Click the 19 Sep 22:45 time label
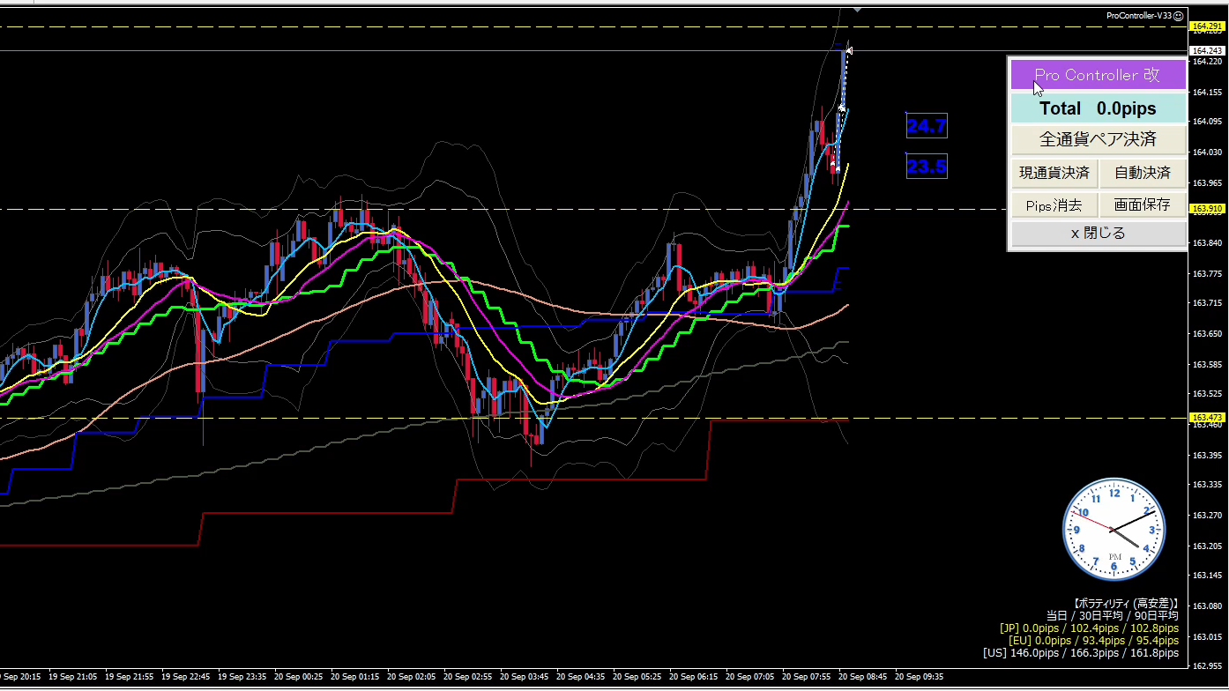1229x691 pixels. (x=186, y=677)
